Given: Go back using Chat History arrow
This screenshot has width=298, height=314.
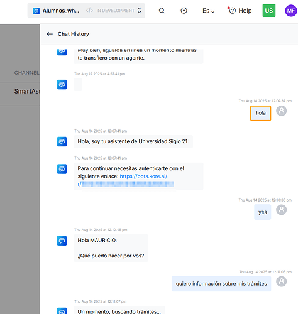Looking at the screenshot, I should (50, 34).
